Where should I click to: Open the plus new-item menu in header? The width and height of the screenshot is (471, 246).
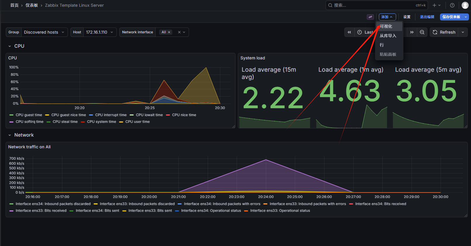(436, 5)
